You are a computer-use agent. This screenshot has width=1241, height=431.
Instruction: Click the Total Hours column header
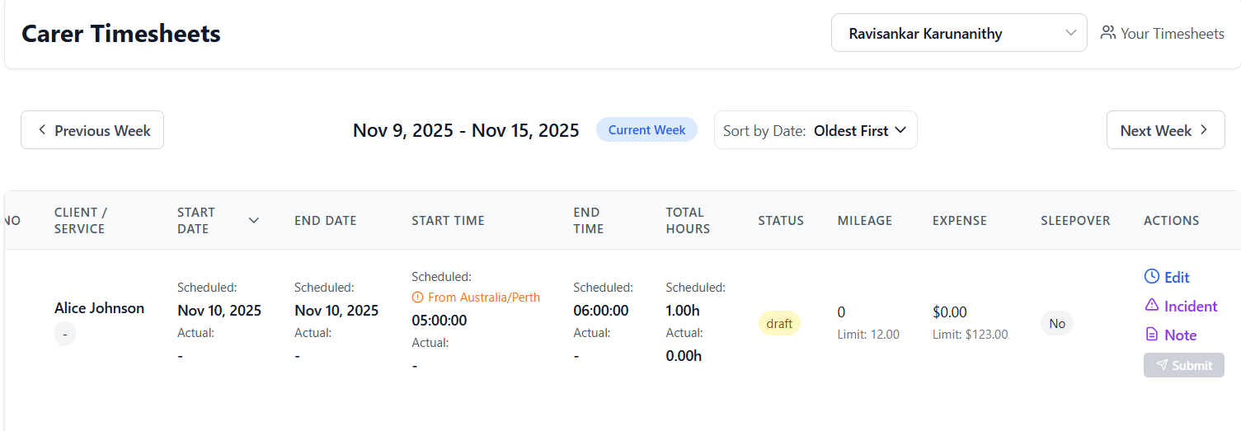tap(688, 220)
